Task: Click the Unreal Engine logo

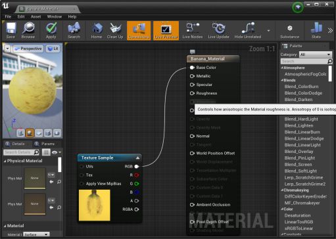Action: 5,5
